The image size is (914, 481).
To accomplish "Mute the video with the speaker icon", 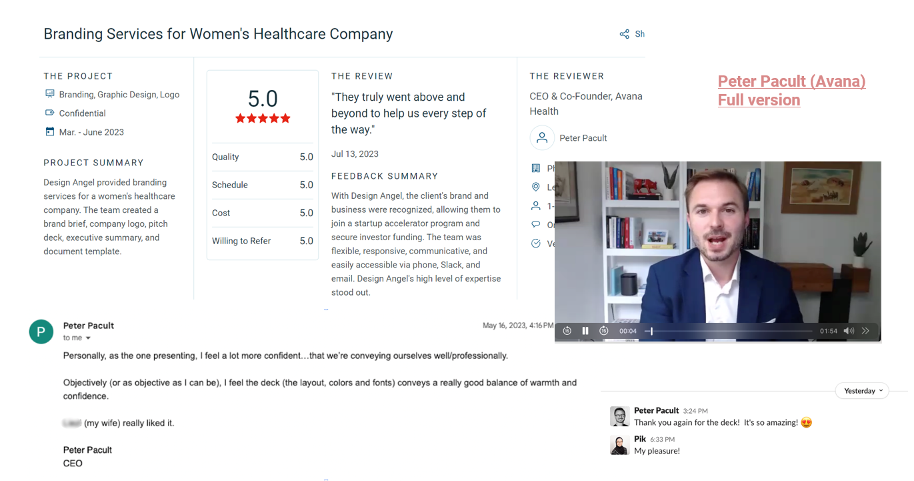I will (x=849, y=331).
